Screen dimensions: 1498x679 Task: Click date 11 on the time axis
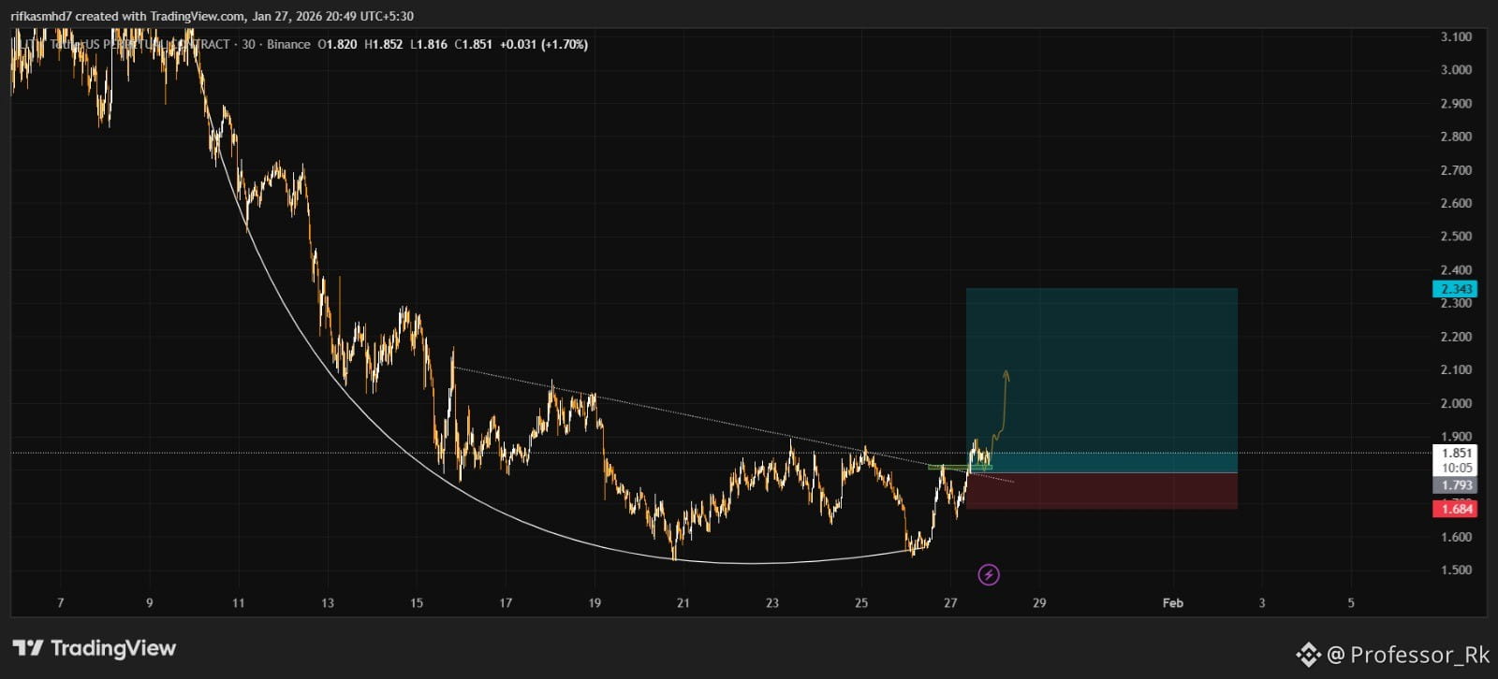(x=239, y=603)
